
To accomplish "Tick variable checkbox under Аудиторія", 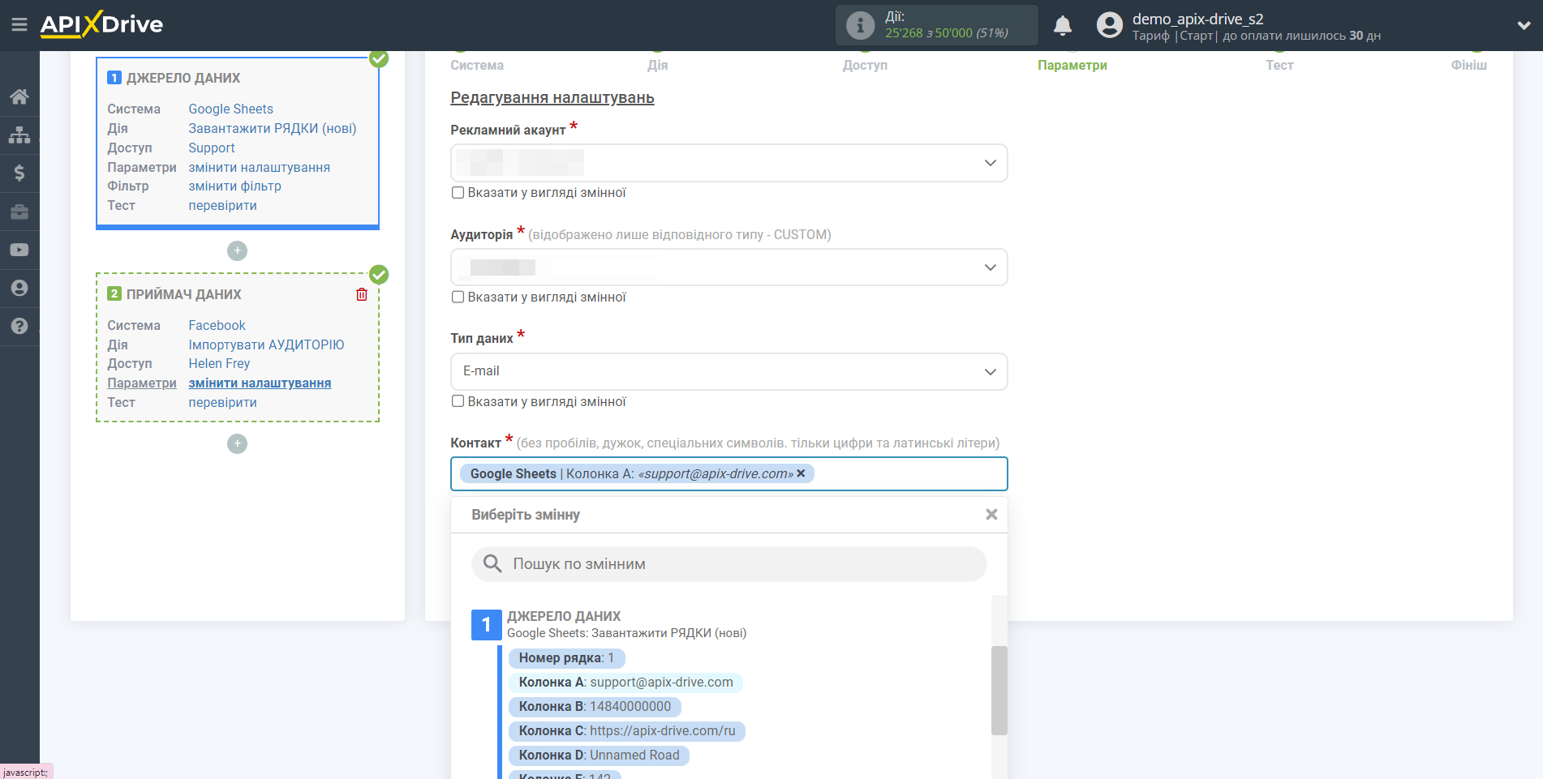I will pos(458,297).
